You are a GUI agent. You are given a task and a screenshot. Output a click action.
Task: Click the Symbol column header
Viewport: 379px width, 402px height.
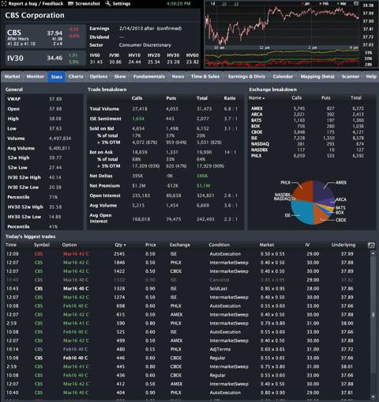pyautogui.click(x=42, y=245)
